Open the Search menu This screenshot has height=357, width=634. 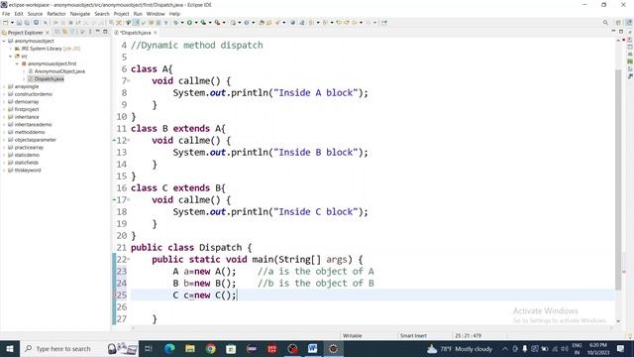click(x=102, y=14)
